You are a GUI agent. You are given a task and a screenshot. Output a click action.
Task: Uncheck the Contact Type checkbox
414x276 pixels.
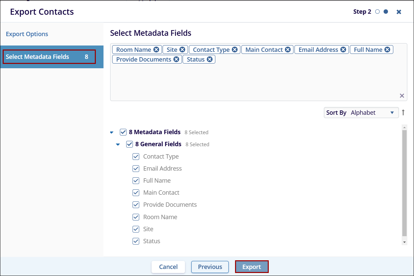136,157
